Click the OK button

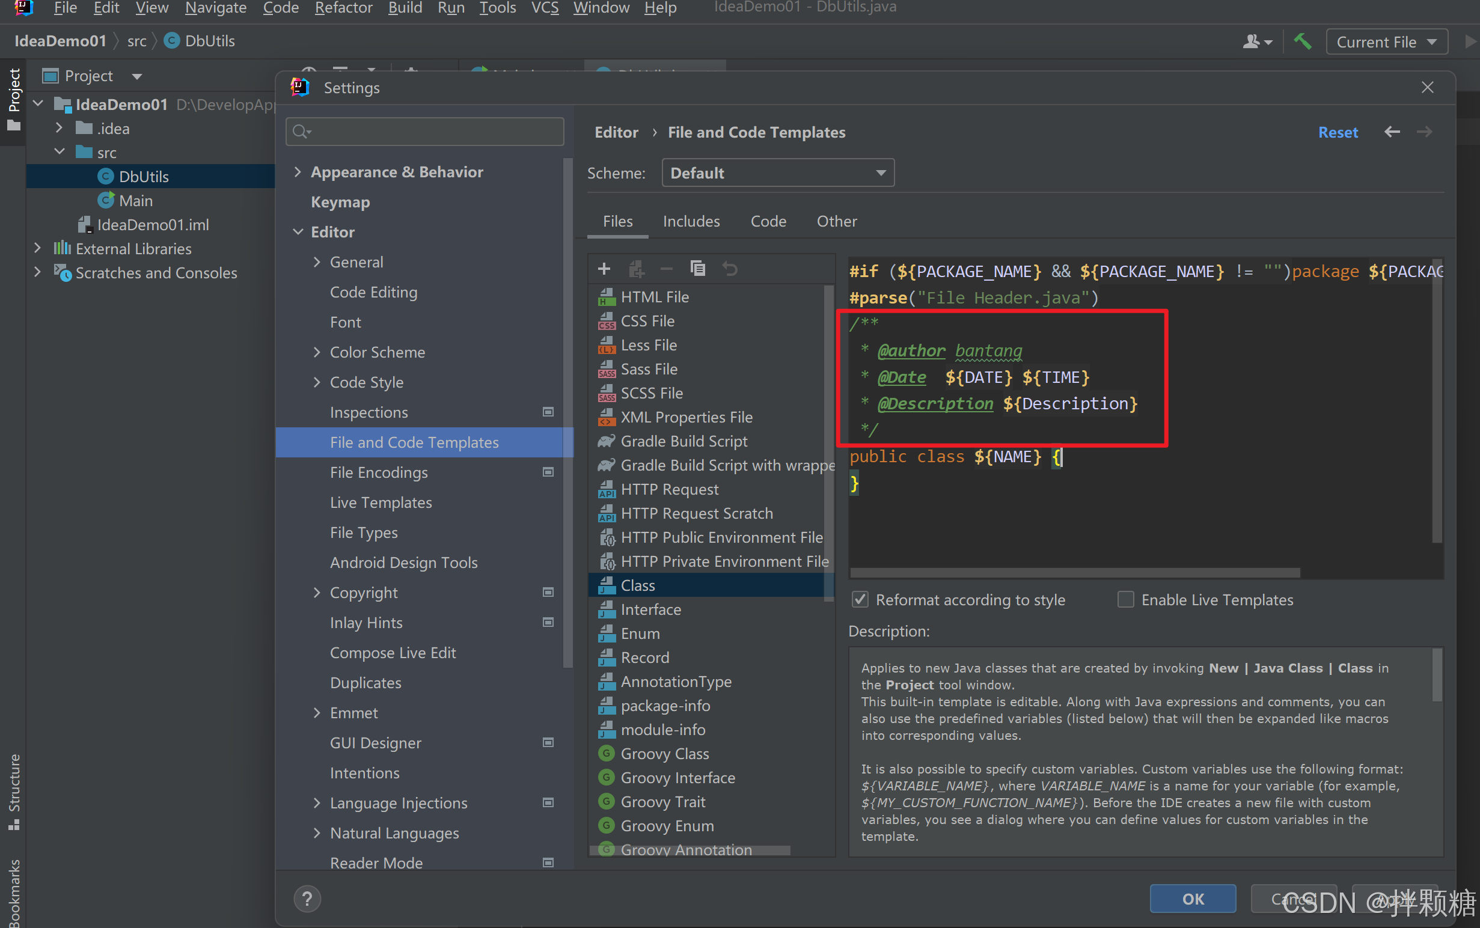(1192, 899)
